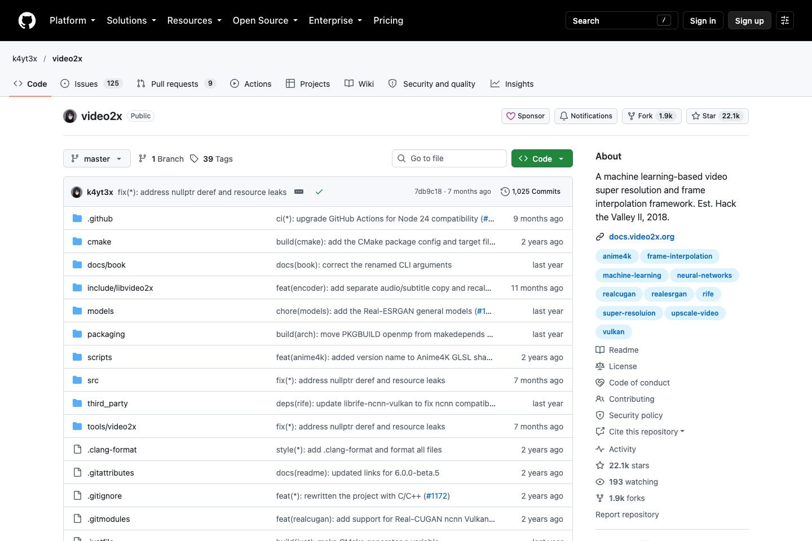Click the eye icon next to 193 watching
This screenshot has width=812, height=541.
(x=600, y=482)
